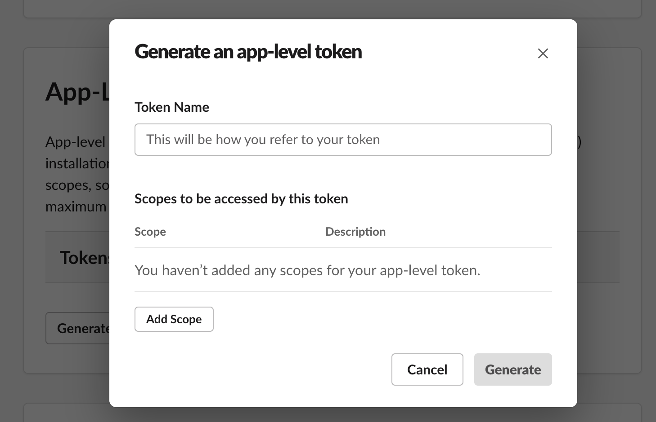Close the token dialog via the X icon
Image resolution: width=656 pixels, height=422 pixels.
[543, 53]
